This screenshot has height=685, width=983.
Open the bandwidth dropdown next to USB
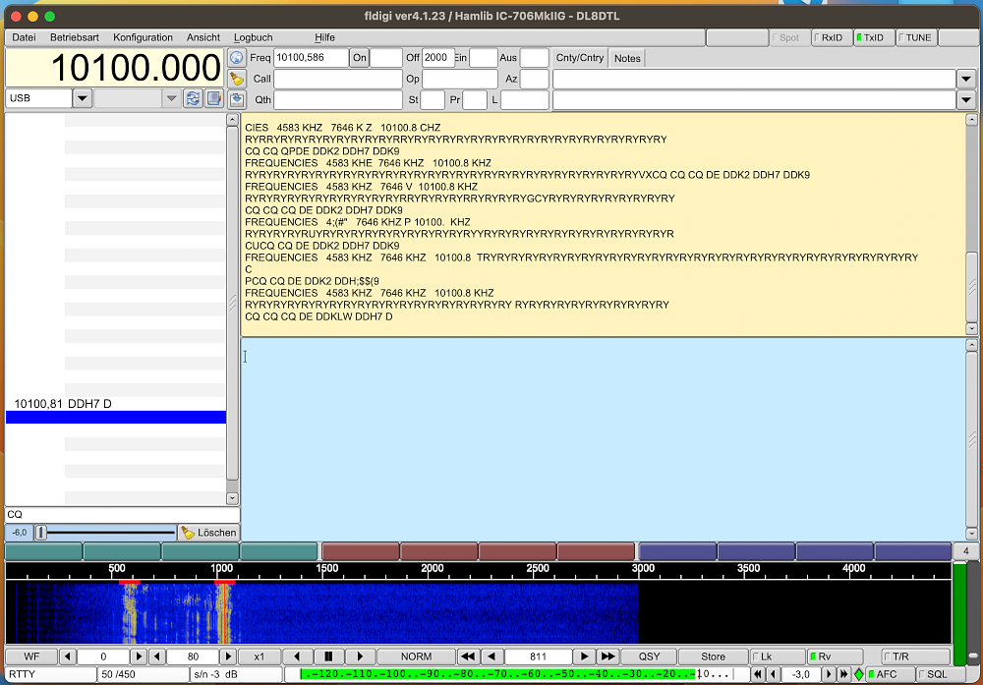tap(170, 98)
